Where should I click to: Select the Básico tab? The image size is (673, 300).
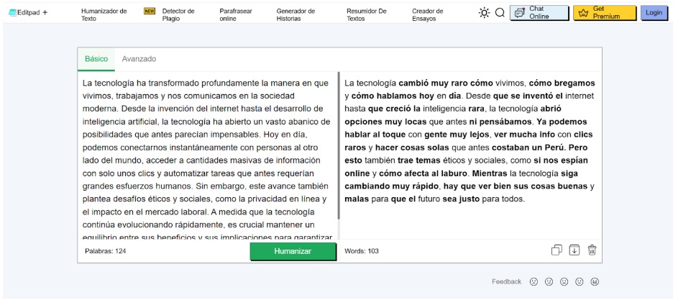click(96, 59)
